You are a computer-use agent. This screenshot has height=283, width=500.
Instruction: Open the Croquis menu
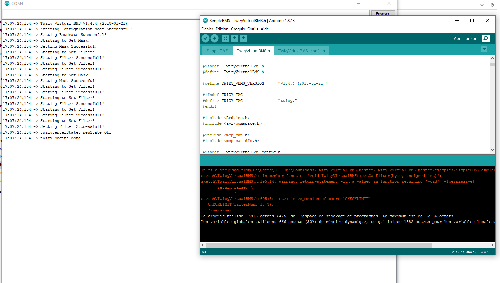click(x=238, y=29)
